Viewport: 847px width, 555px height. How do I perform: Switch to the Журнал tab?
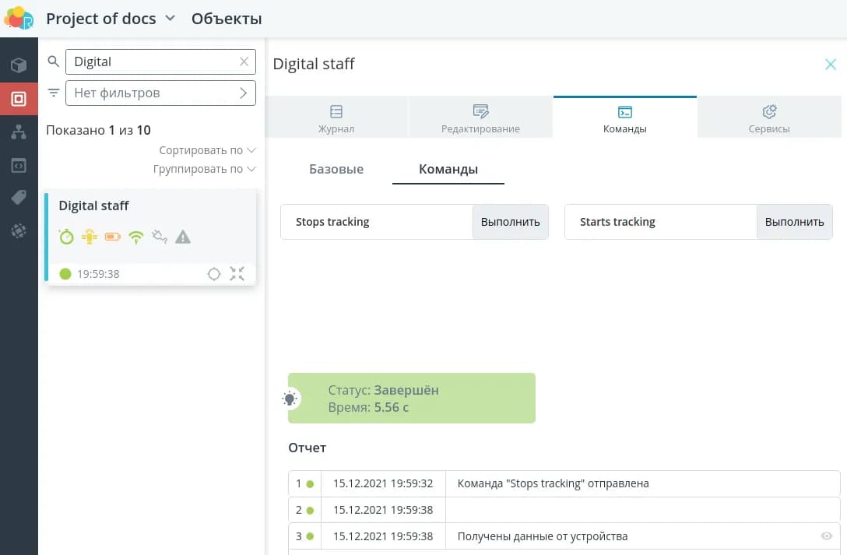click(336, 119)
